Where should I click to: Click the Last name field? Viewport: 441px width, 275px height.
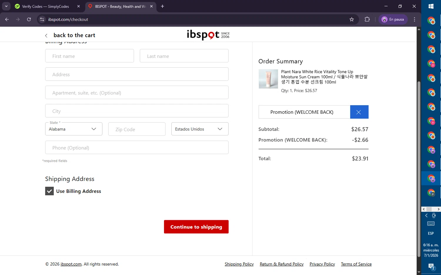[x=184, y=56]
